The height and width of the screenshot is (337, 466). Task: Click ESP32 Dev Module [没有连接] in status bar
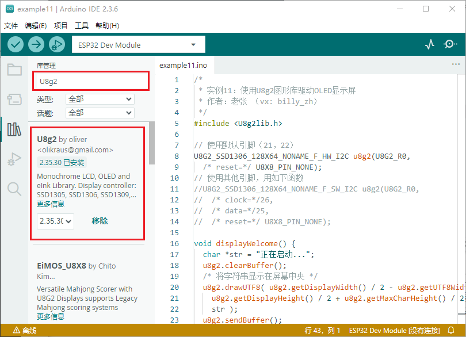coord(394,331)
